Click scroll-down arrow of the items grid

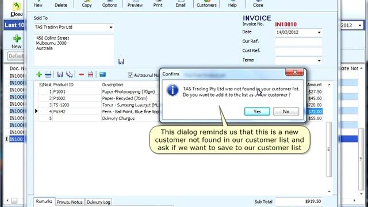pos(329,191)
